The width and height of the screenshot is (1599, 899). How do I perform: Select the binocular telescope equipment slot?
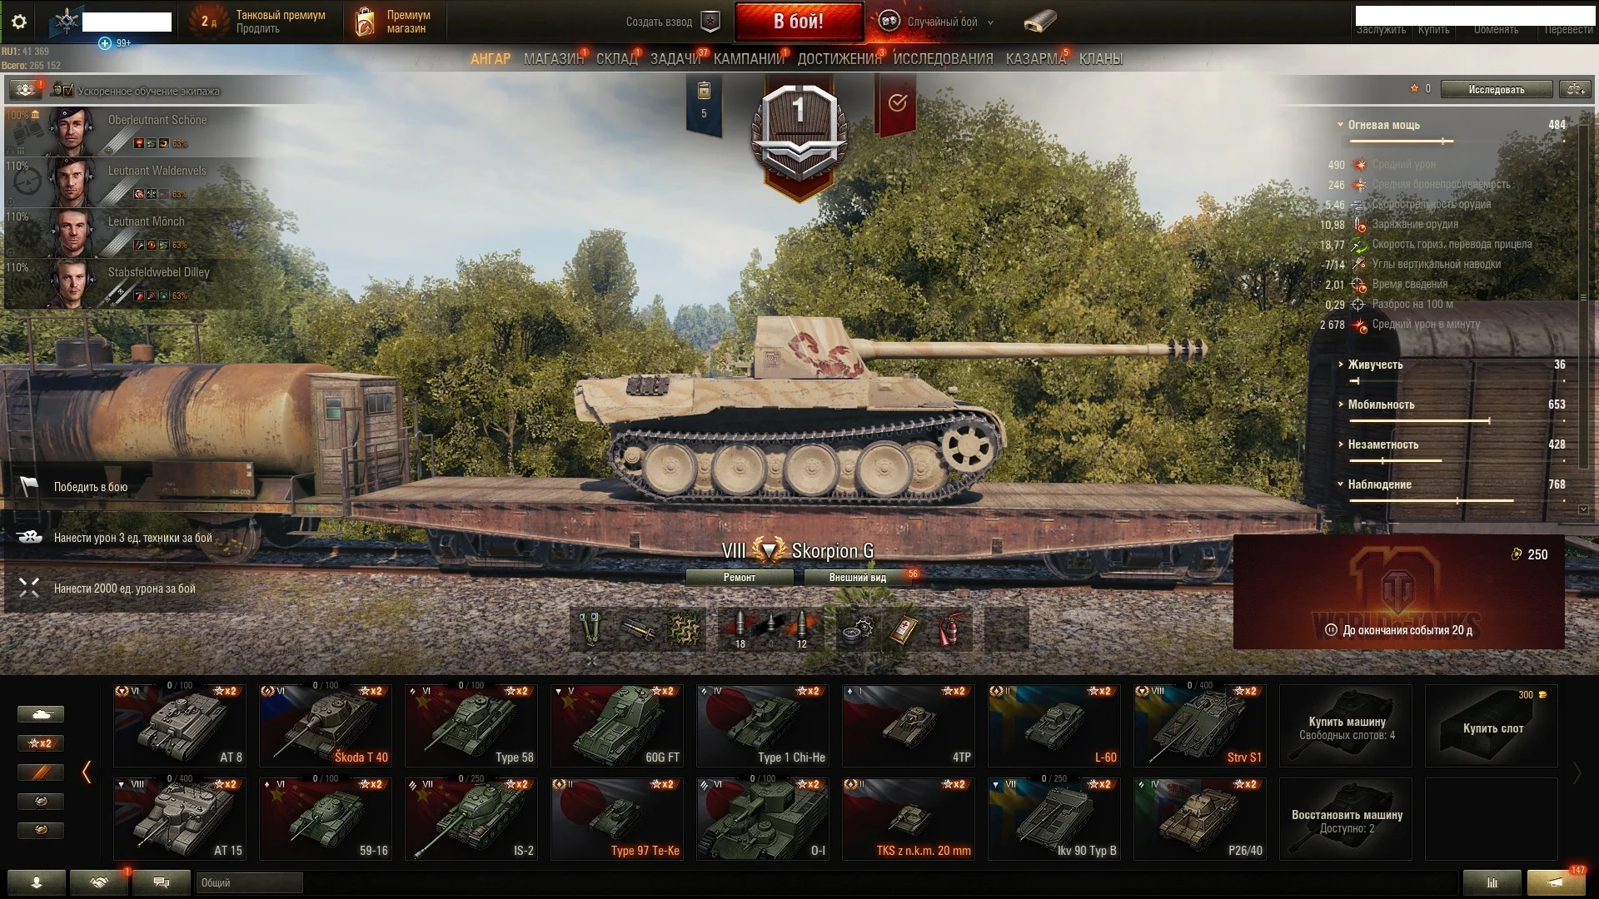[591, 628]
